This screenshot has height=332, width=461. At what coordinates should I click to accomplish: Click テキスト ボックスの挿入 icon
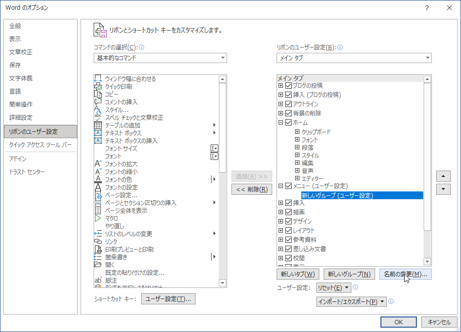pos(98,141)
